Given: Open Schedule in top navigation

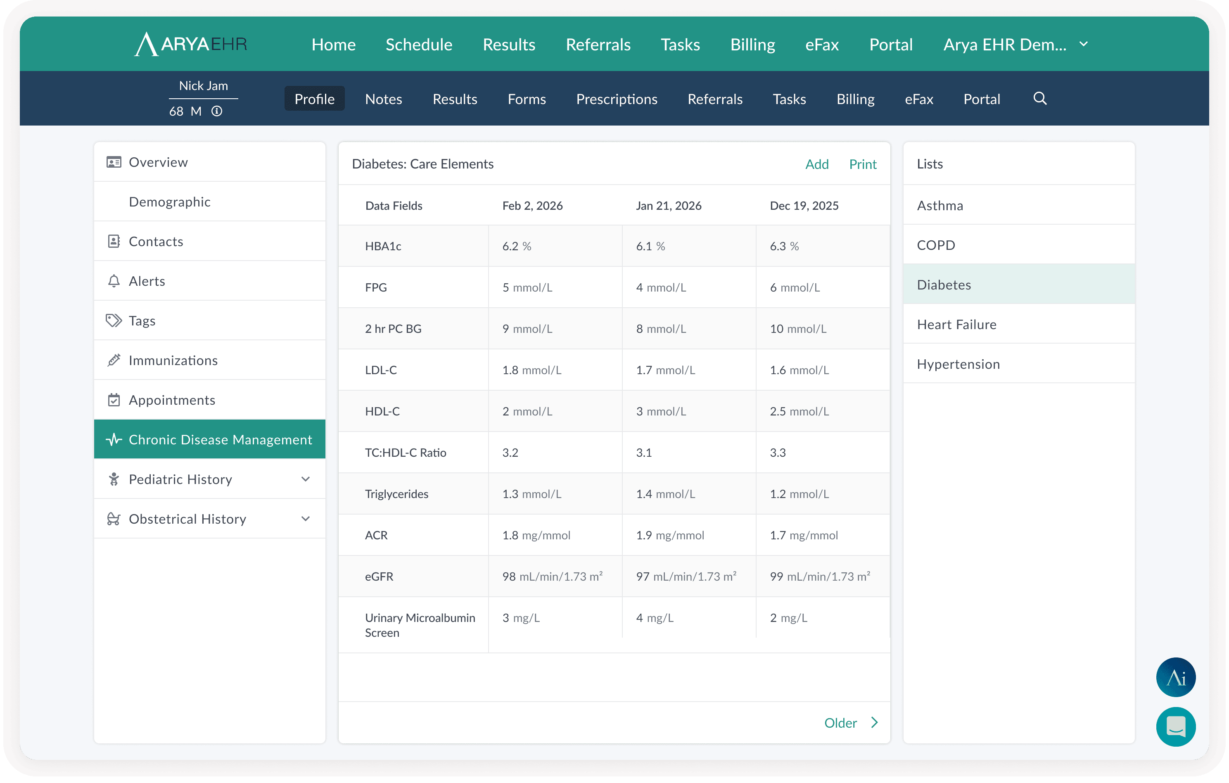Looking at the screenshot, I should click(x=418, y=45).
